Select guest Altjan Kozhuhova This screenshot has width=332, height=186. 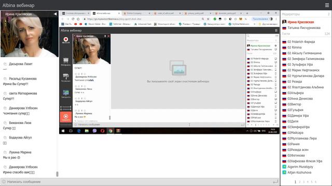click(x=299, y=173)
